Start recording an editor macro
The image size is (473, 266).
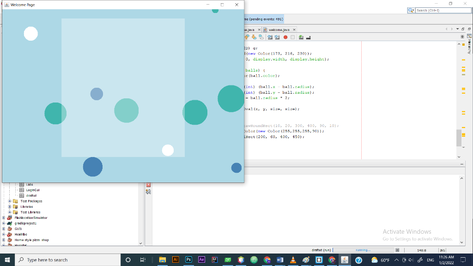pos(285,37)
